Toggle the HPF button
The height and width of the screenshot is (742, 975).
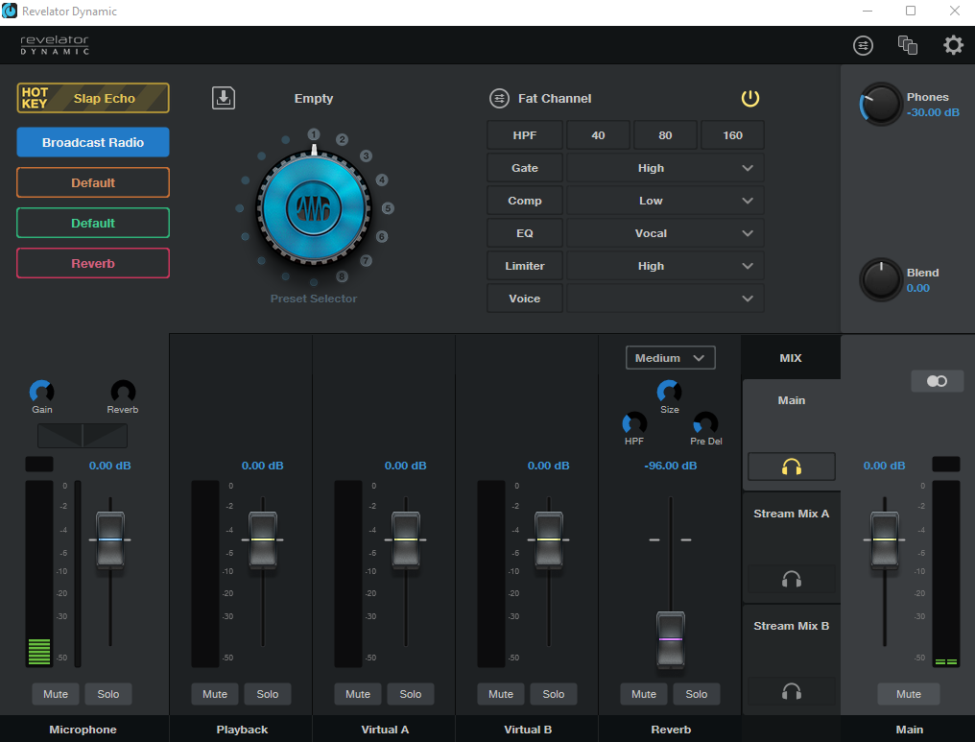pos(525,135)
